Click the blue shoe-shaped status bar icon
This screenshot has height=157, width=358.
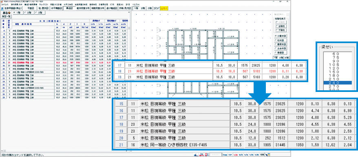coord(196,155)
